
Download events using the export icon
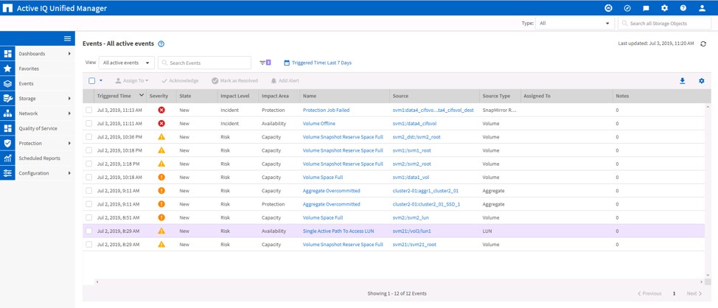click(x=682, y=81)
